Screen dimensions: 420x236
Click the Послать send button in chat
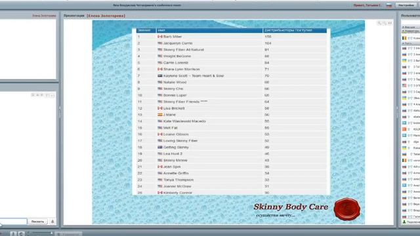pyautogui.click(x=37, y=222)
